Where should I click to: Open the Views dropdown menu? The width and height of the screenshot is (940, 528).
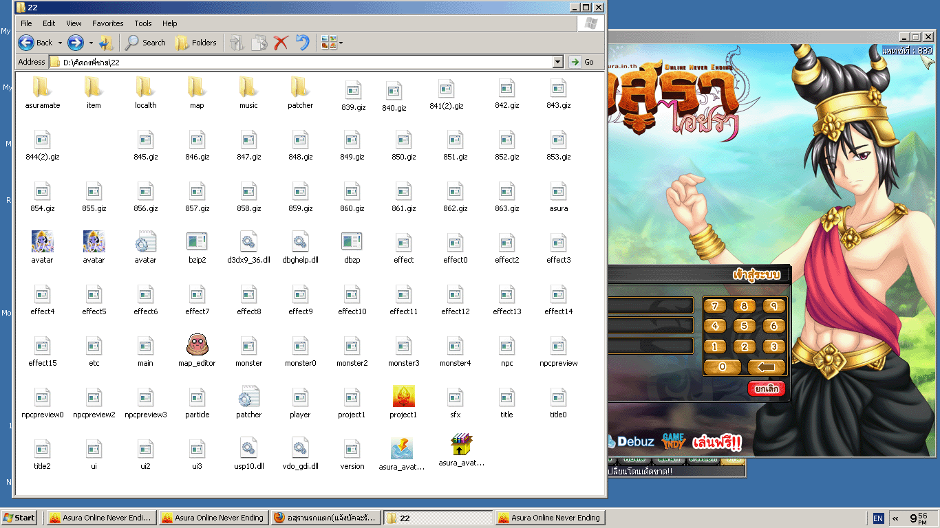[332, 43]
